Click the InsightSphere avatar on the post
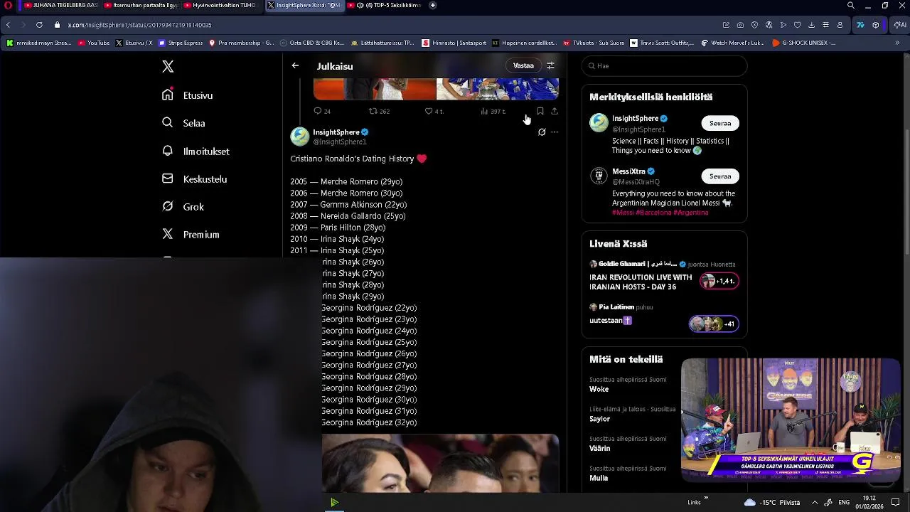 click(x=300, y=137)
